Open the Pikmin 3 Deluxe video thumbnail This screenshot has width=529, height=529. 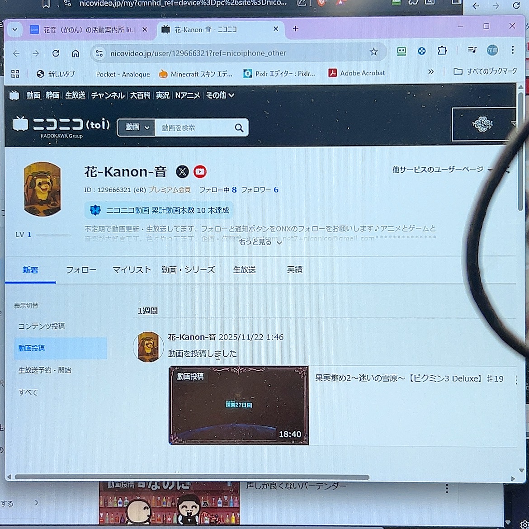tap(238, 405)
